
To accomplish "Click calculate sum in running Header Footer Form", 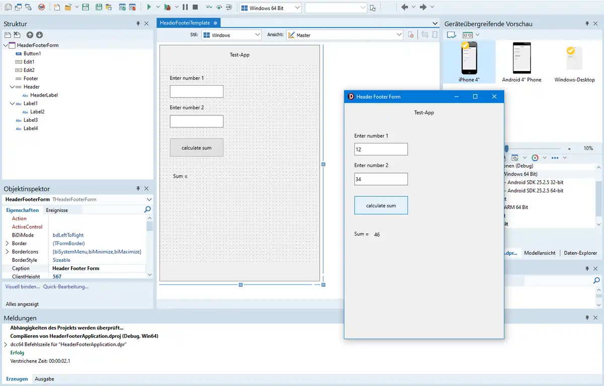I will (381, 205).
